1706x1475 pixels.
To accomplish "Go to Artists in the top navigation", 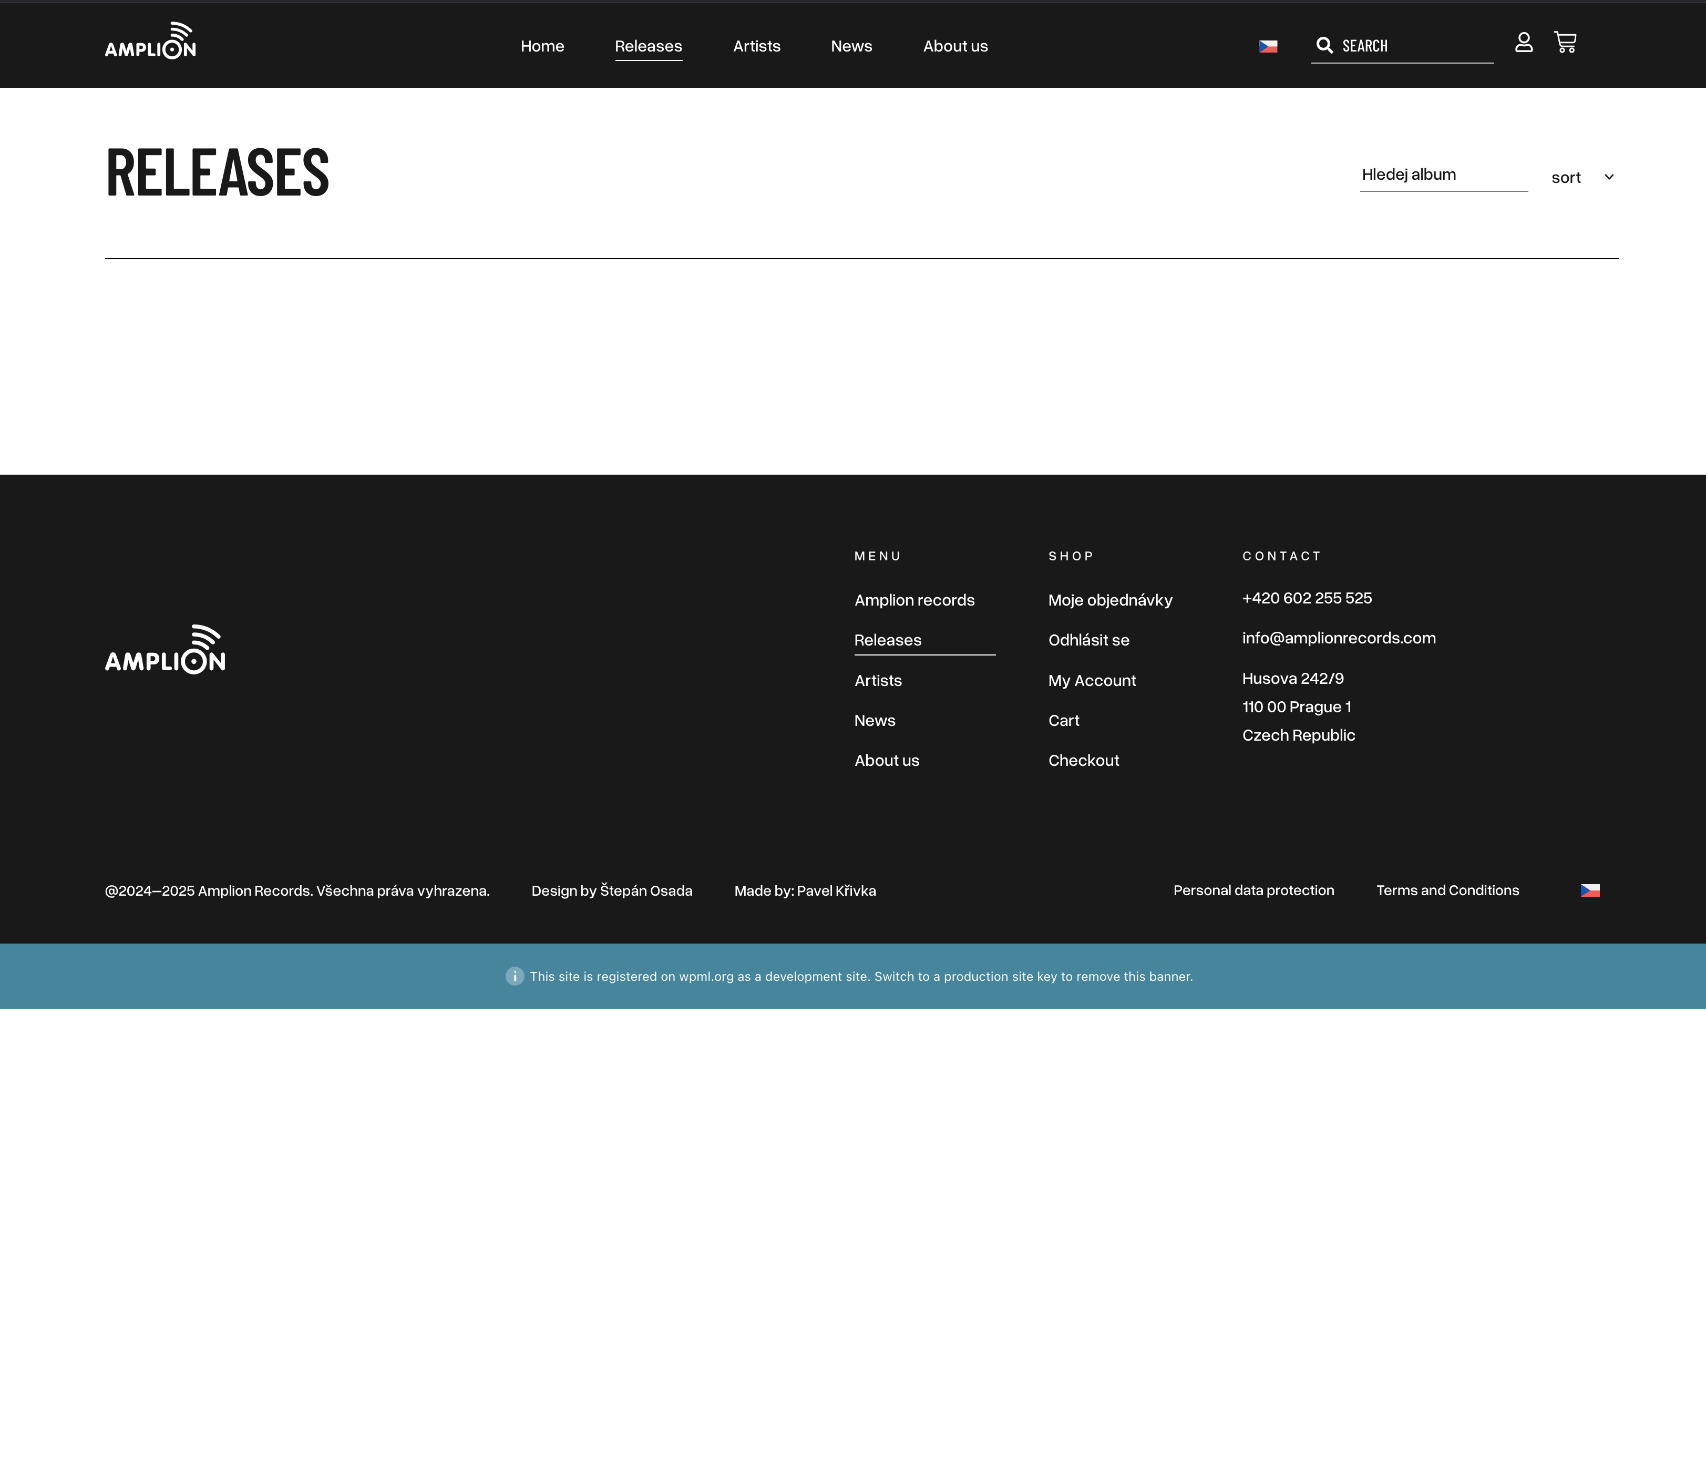I will pyautogui.click(x=756, y=46).
